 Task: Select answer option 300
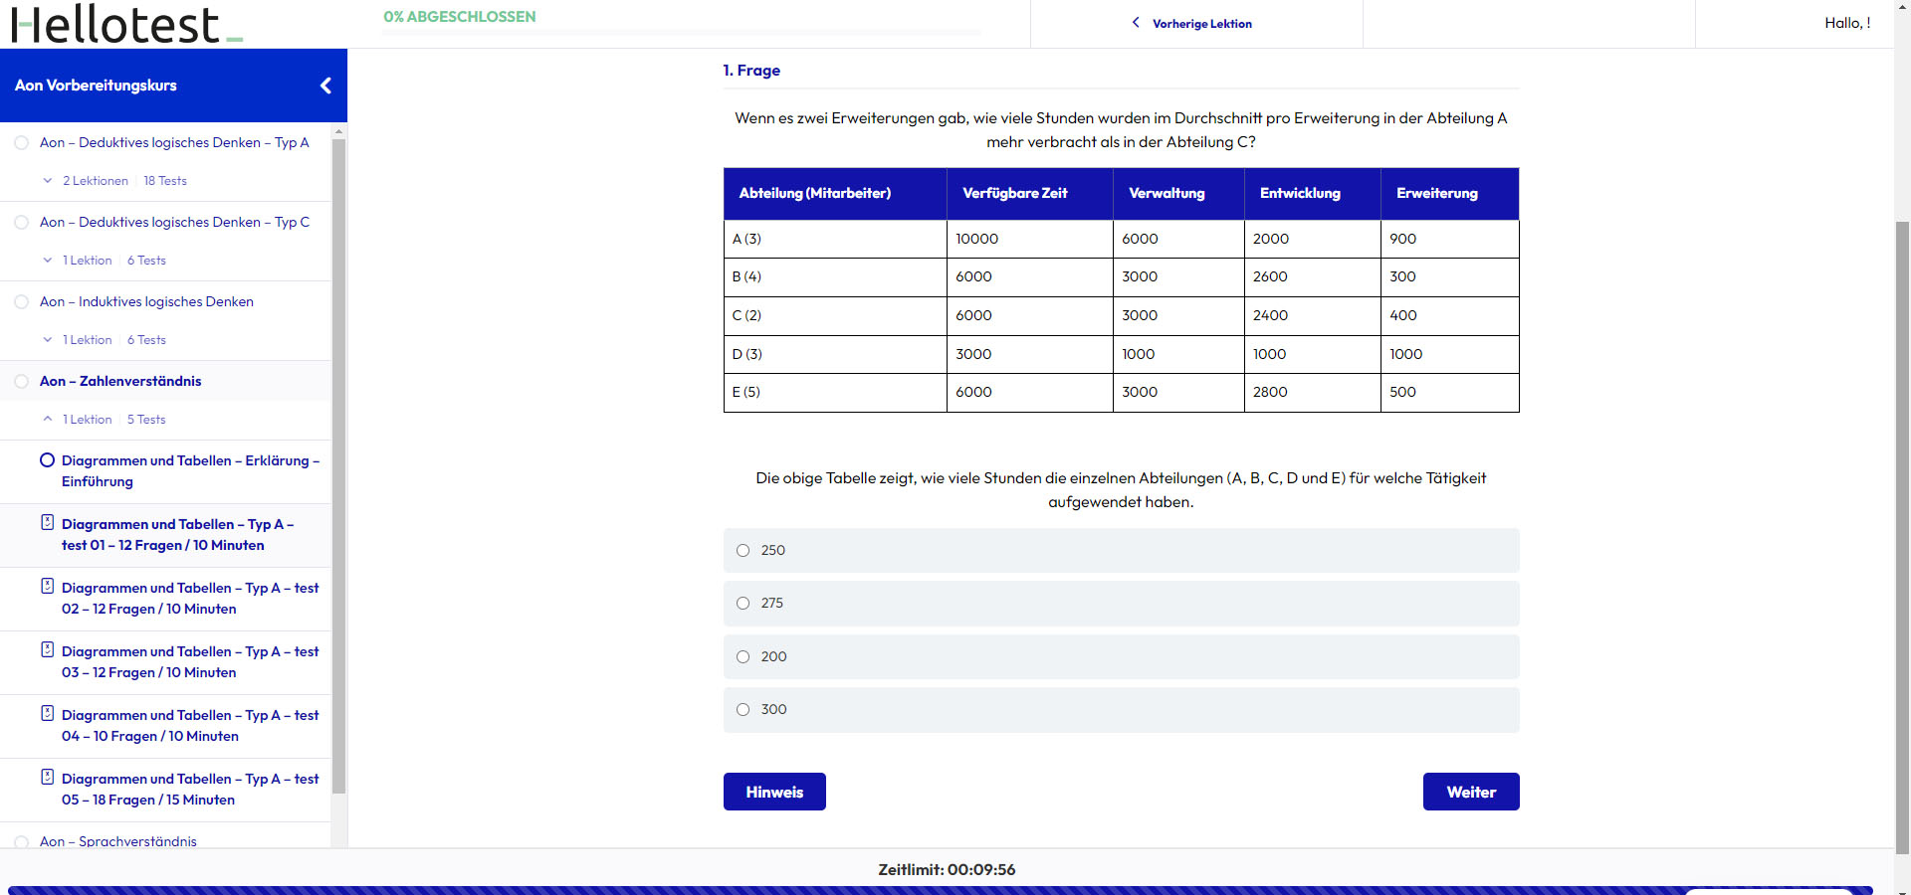(743, 709)
